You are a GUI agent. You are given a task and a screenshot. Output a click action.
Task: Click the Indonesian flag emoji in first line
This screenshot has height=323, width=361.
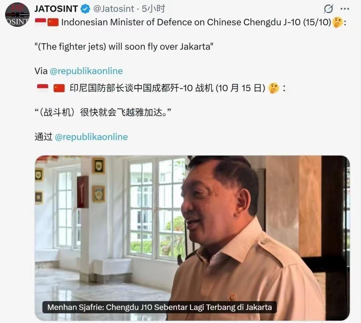point(41,21)
